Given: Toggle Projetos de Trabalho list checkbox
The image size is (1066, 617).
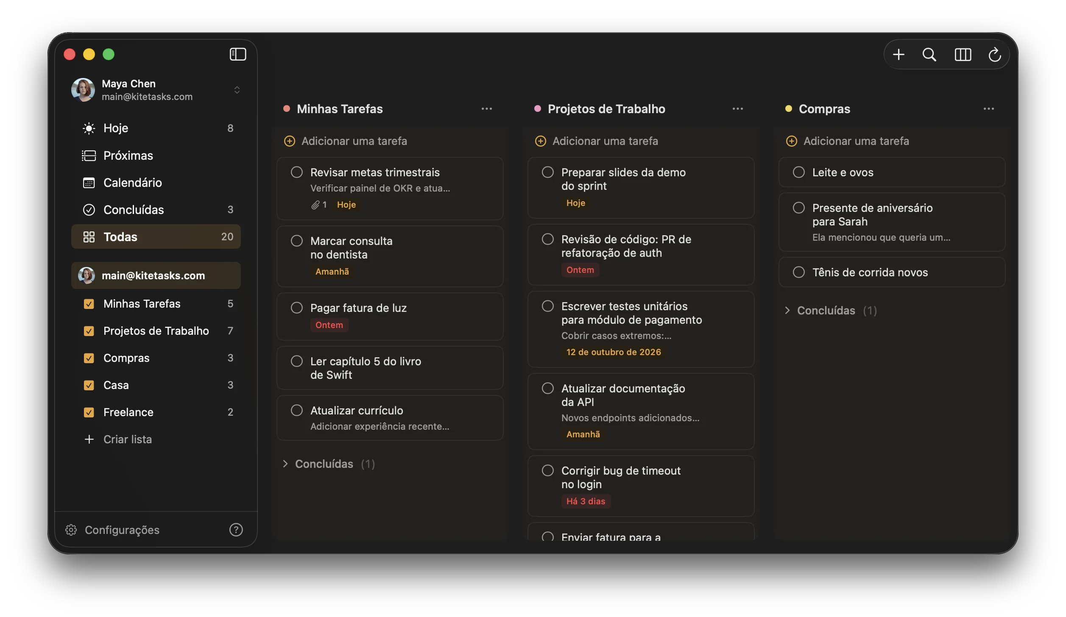Looking at the screenshot, I should (89, 331).
